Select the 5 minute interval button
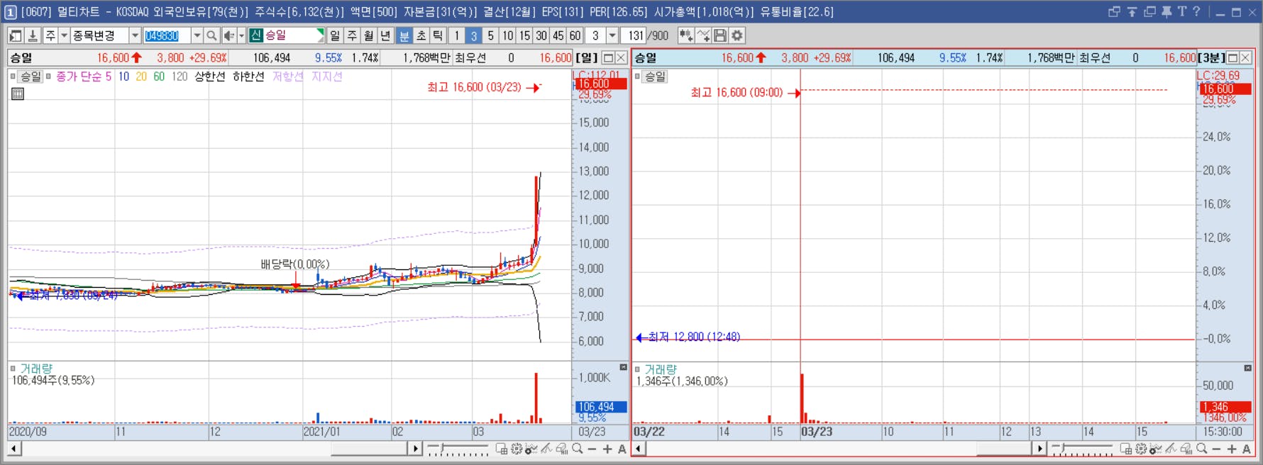 (491, 35)
